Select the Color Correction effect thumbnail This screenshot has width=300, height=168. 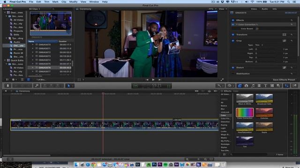tap(245, 112)
